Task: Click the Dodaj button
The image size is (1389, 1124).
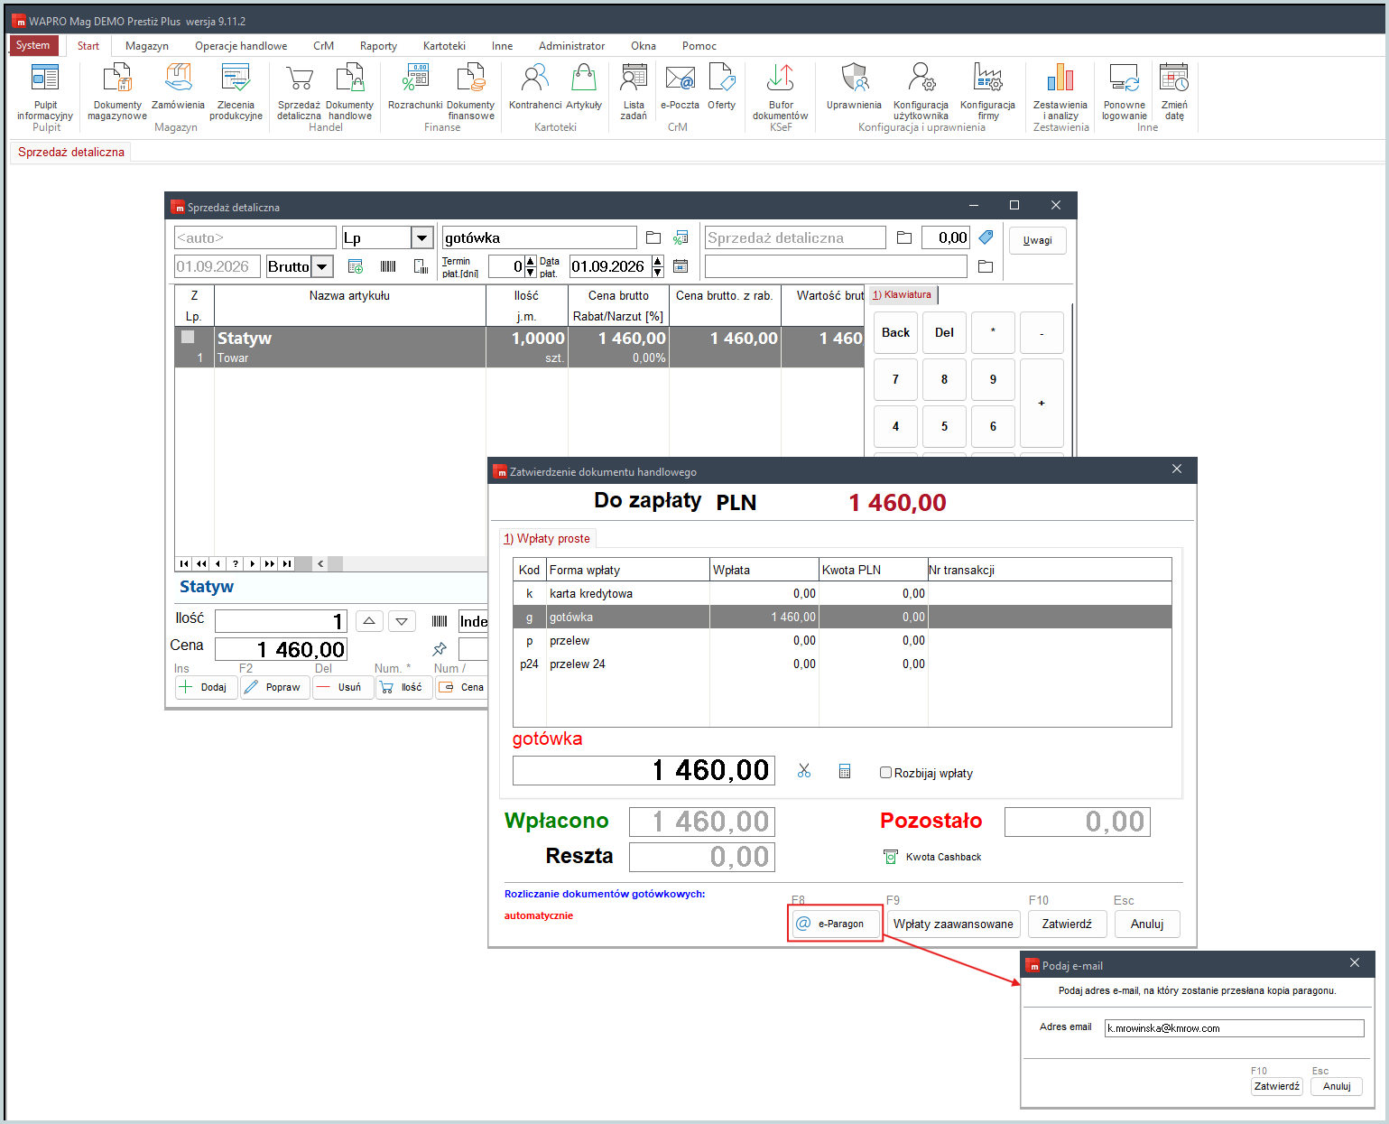Action: (206, 687)
